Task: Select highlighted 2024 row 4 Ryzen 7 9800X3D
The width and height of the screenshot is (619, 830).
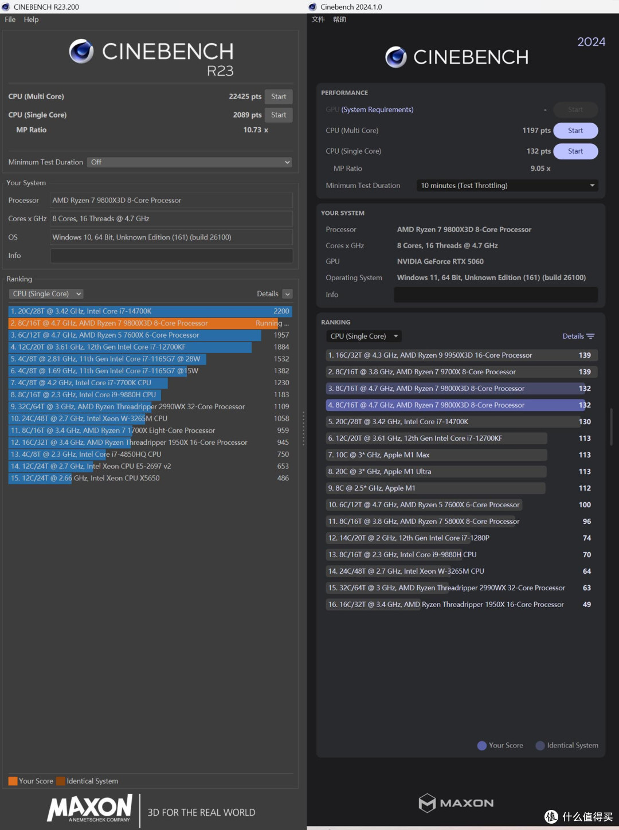Action: (x=461, y=405)
